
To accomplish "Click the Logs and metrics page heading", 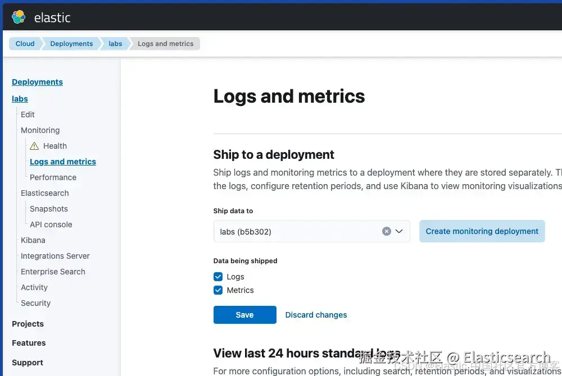I will (289, 96).
